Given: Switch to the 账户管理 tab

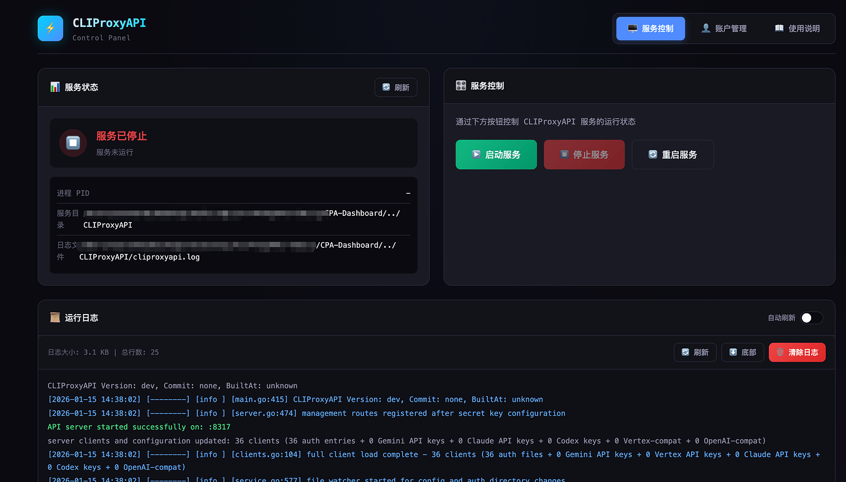Looking at the screenshot, I should 724,28.
